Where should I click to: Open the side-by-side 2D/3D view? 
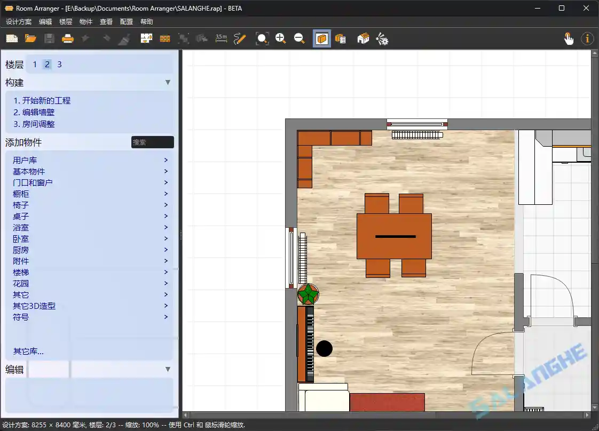pyautogui.click(x=340, y=38)
